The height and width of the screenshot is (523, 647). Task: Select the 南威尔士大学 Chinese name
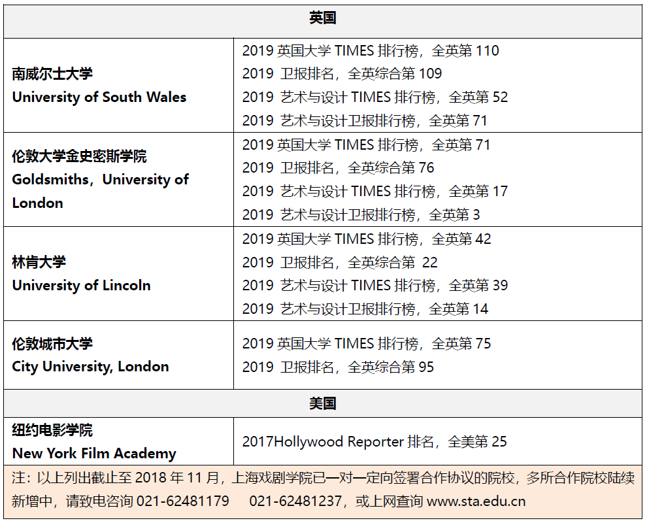pos(52,74)
